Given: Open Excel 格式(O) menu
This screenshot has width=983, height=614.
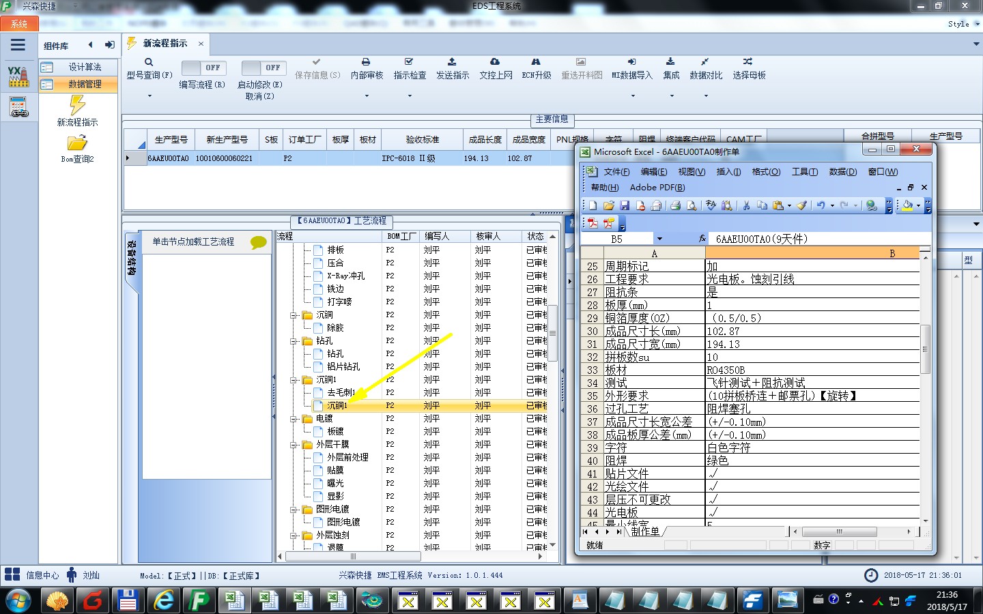Looking at the screenshot, I should [766, 172].
